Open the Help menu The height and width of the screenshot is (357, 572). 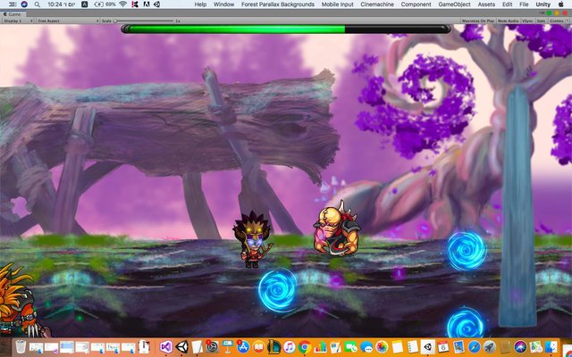coord(200,4)
